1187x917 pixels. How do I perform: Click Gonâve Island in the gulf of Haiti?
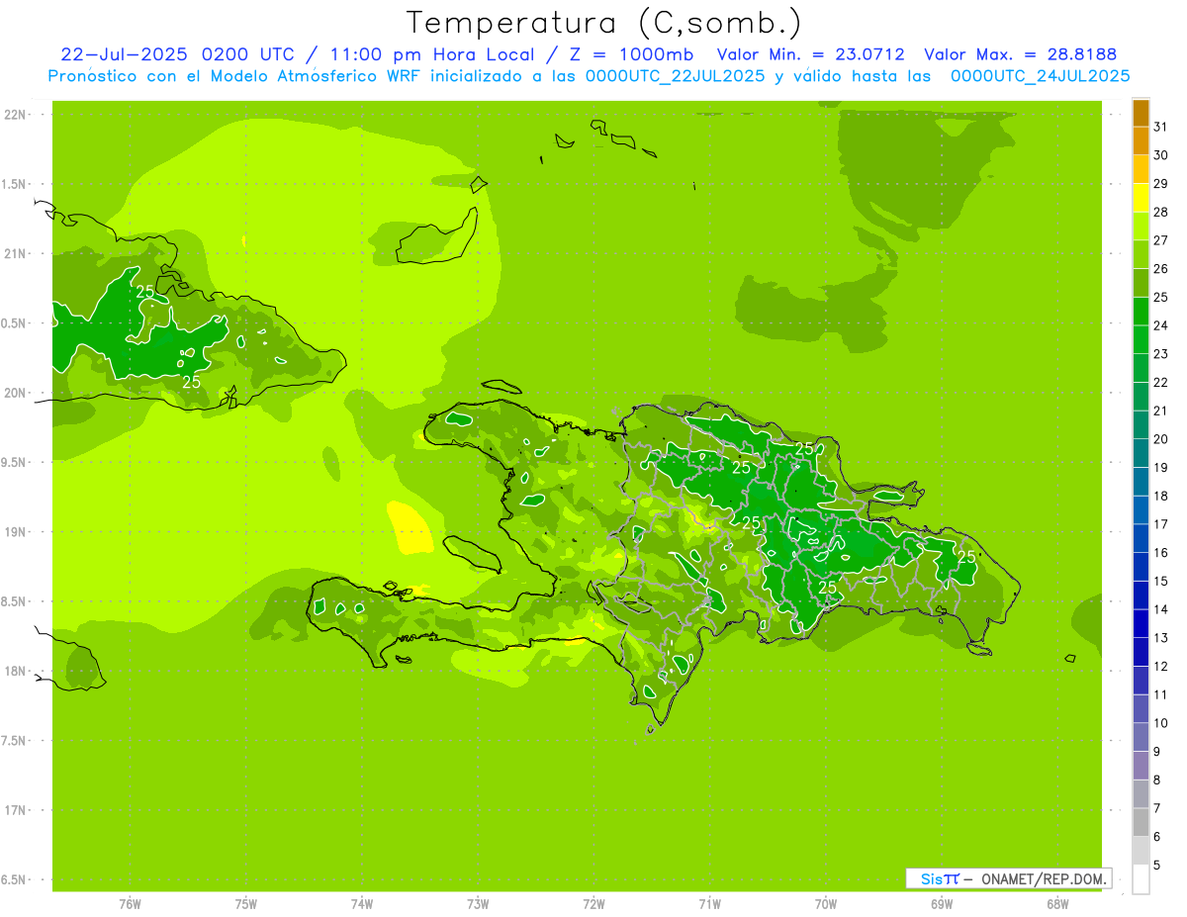point(473,554)
